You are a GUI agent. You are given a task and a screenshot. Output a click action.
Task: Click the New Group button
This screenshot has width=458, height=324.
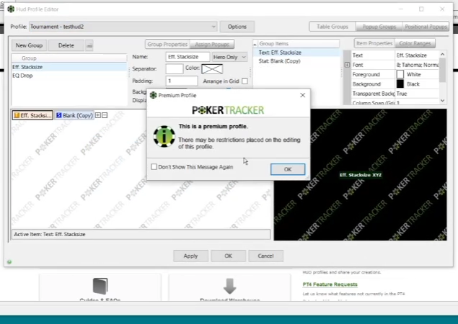[x=29, y=45]
